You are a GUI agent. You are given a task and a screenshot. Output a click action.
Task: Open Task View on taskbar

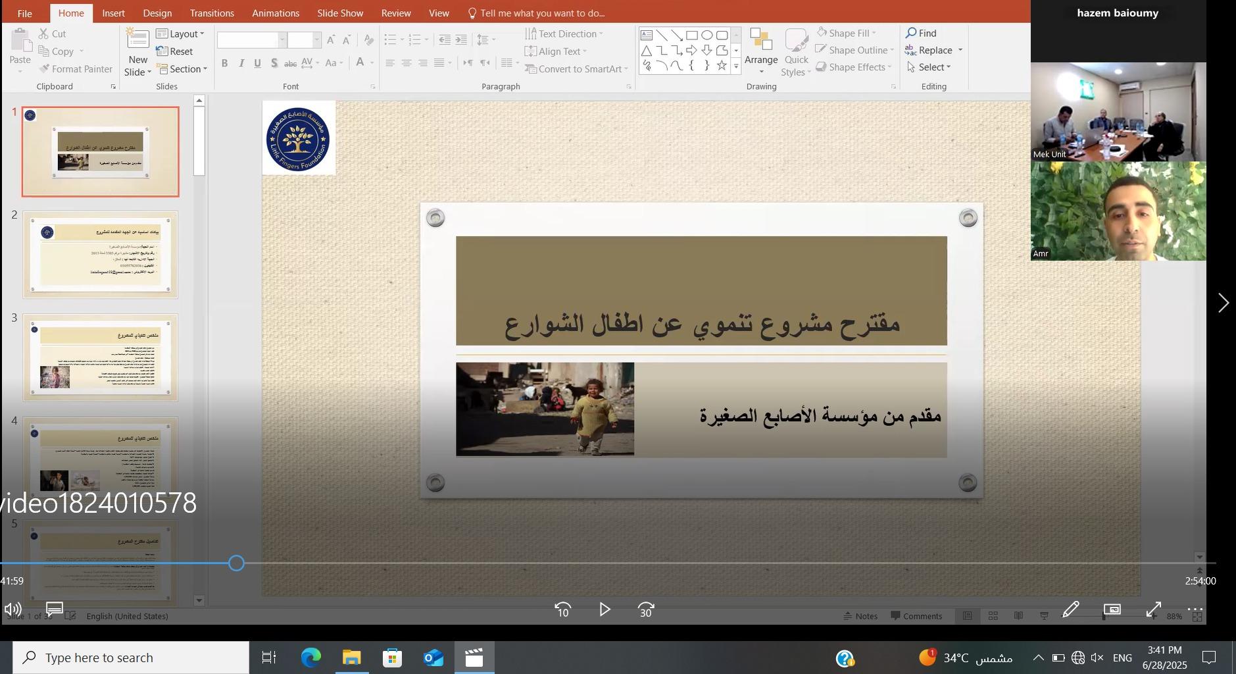point(269,658)
